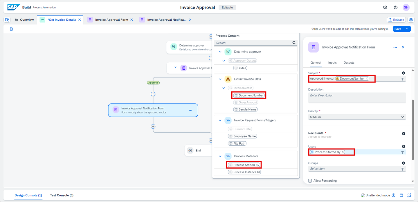Close the Get Invoice Details tab
The image size is (418, 202).
pyautogui.click(x=80, y=20)
